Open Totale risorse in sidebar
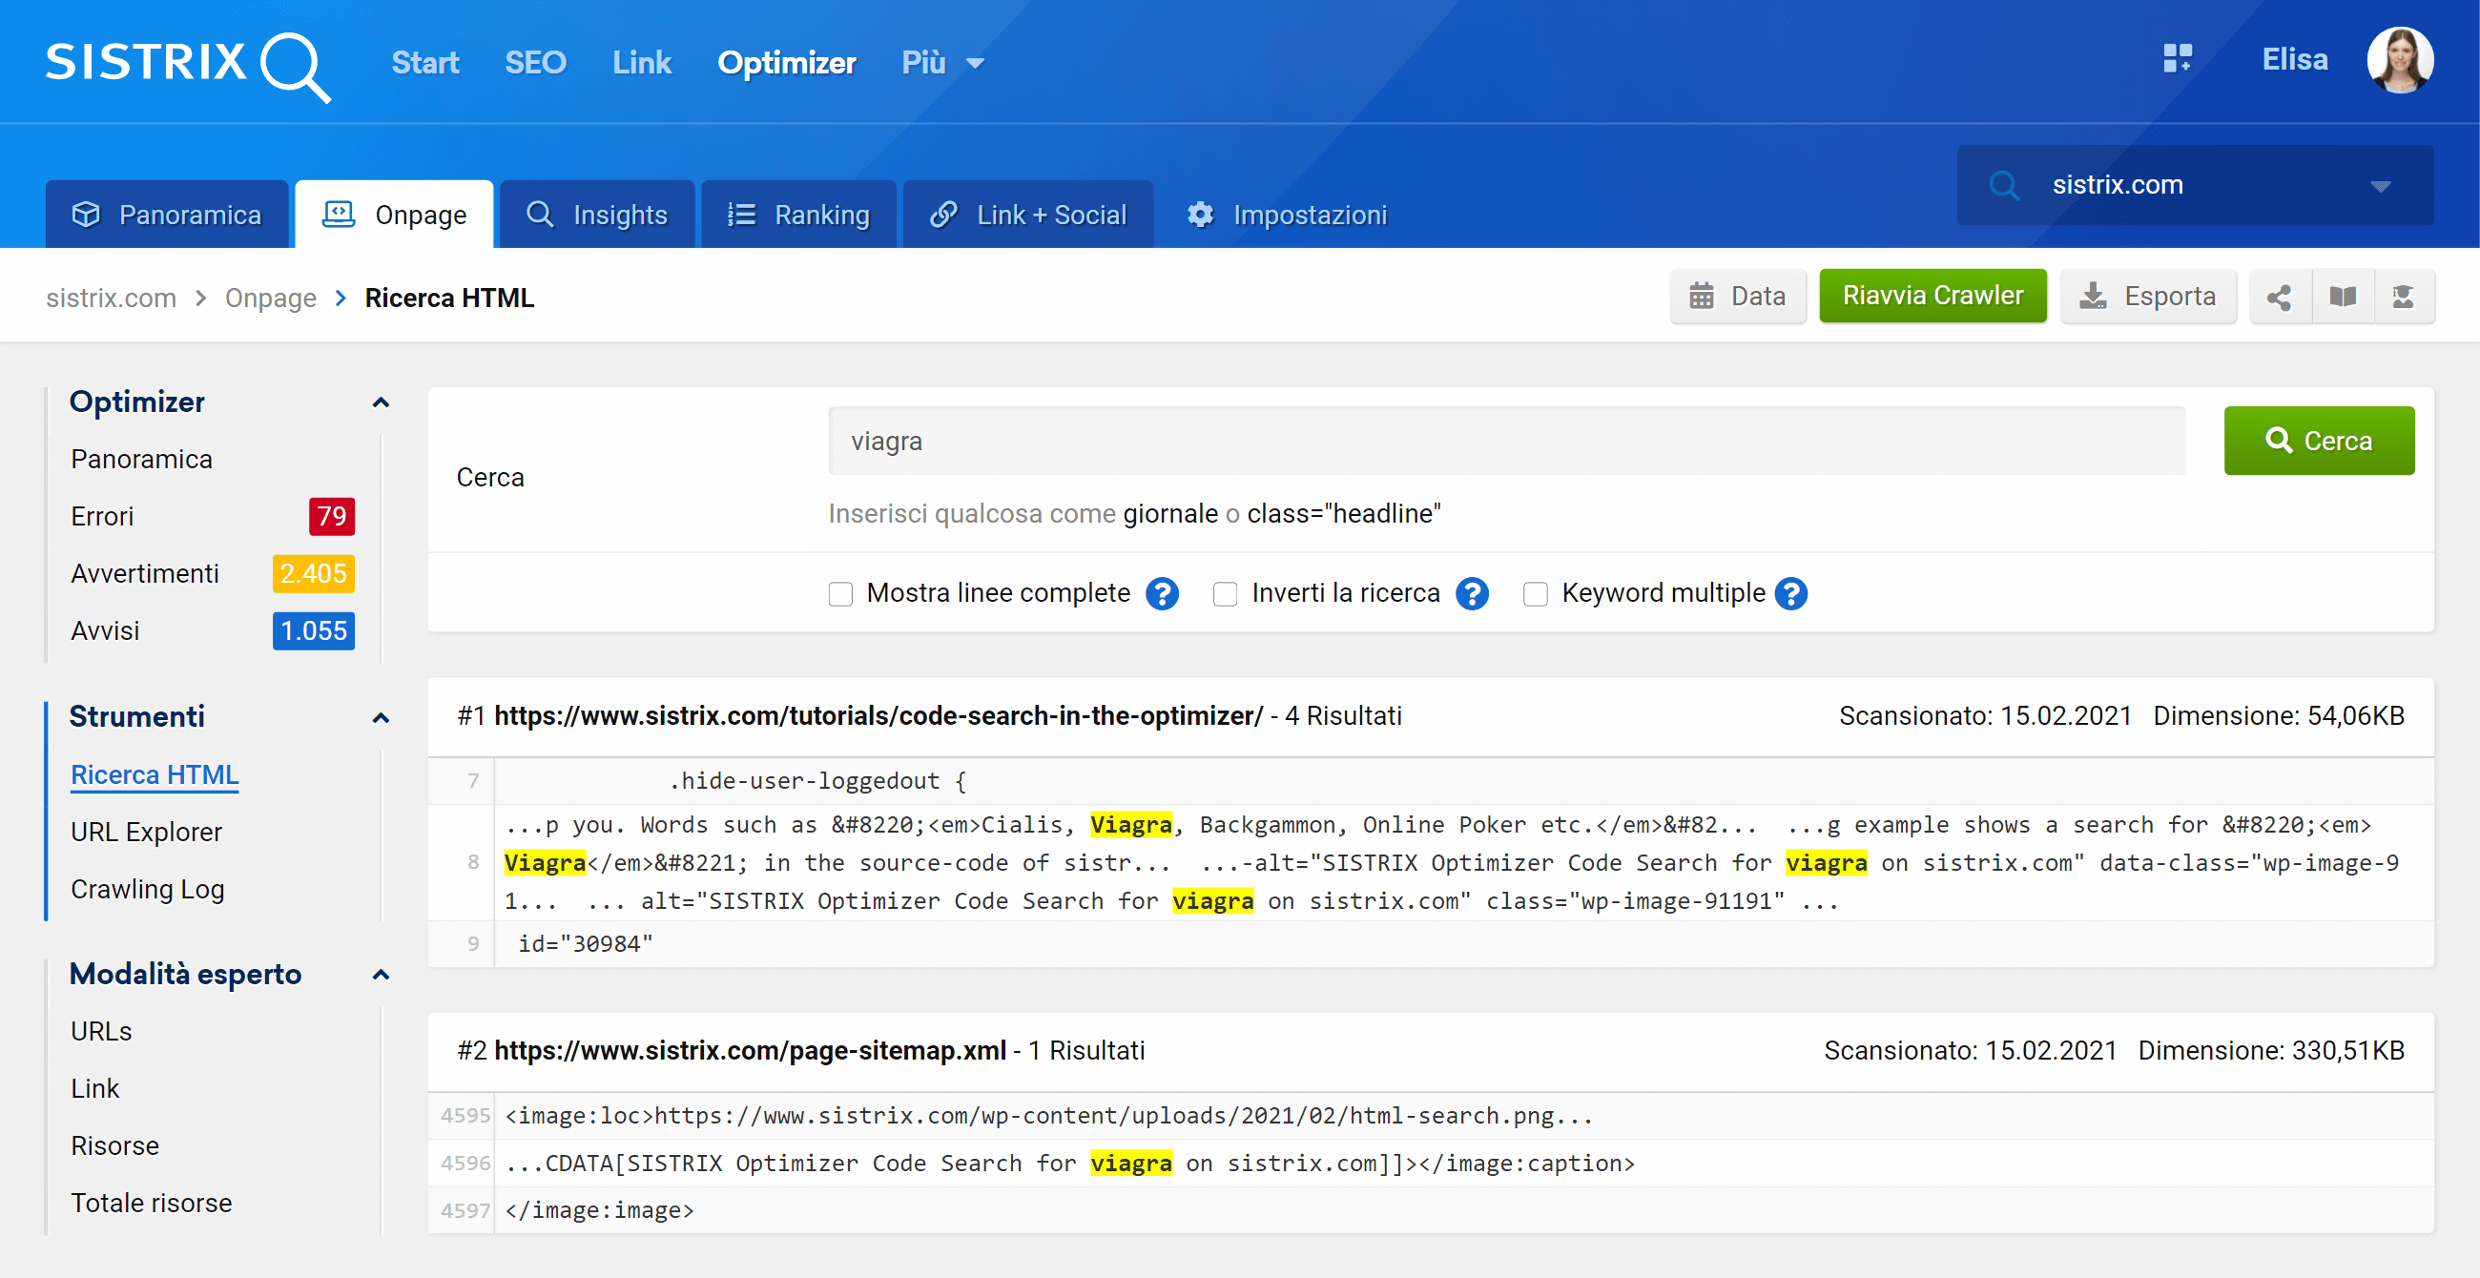The width and height of the screenshot is (2480, 1278). (x=151, y=1204)
